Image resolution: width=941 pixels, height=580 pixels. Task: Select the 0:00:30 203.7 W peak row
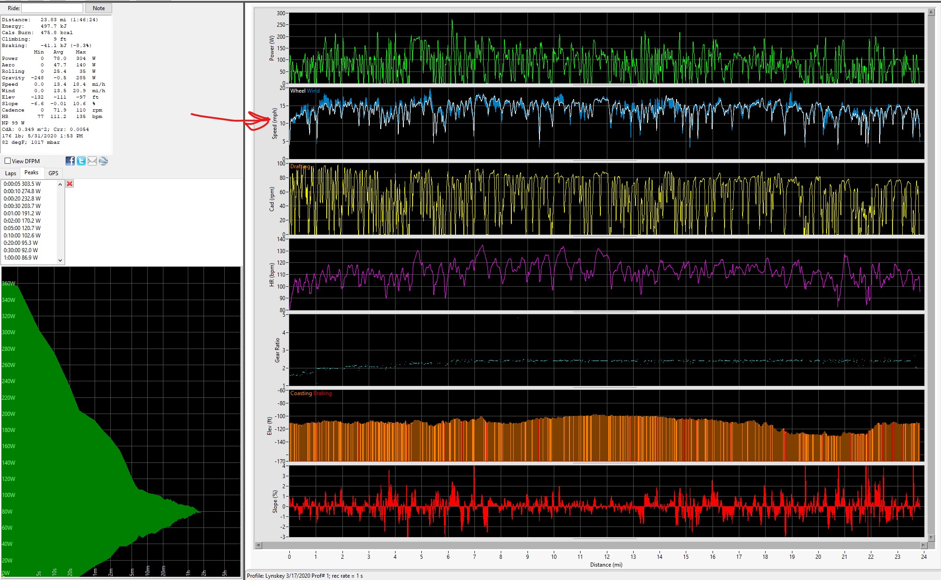(x=22, y=206)
